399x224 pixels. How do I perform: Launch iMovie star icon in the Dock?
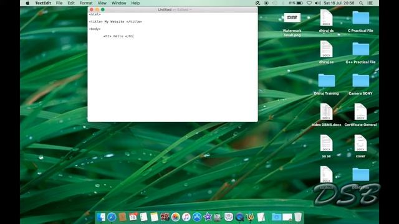click(x=208, y=217)
